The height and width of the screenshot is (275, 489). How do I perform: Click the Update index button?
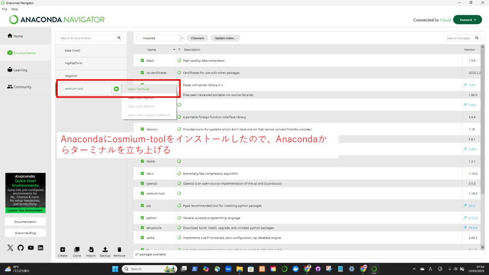coord(225,38)
